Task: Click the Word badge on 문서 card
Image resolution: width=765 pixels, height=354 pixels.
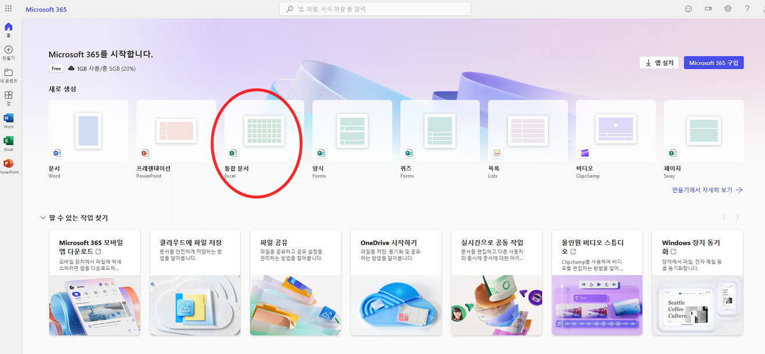Action: click(57, 153)
